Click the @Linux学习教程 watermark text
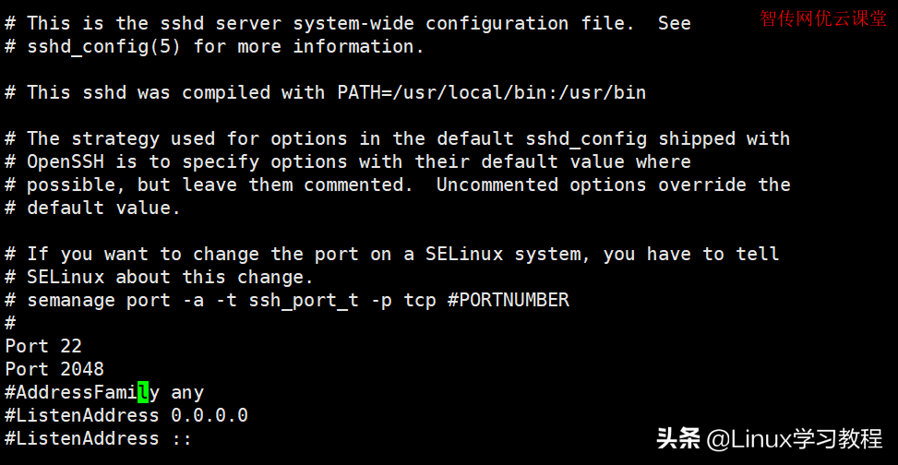The height and width of the screenshot is (465, 898). (x=795, y=437)
